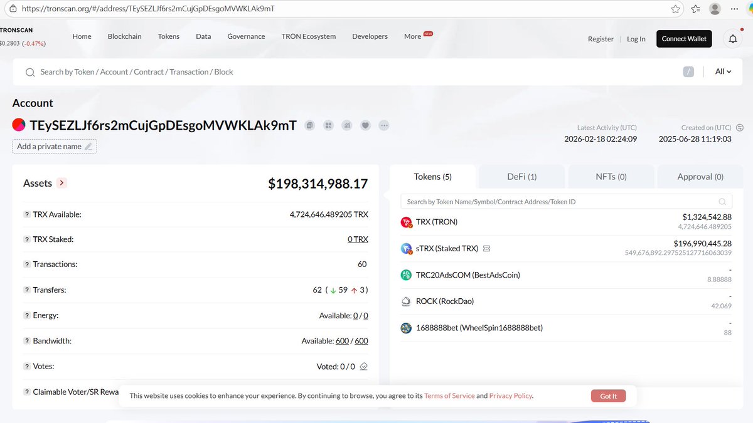Open the Terms of Service link
The image size is (753, 423).
(449, 396)
